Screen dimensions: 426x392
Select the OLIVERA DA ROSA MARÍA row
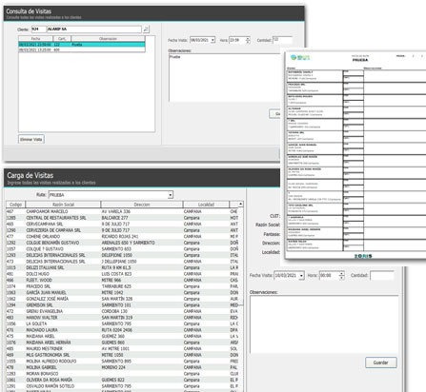[122, 380]
